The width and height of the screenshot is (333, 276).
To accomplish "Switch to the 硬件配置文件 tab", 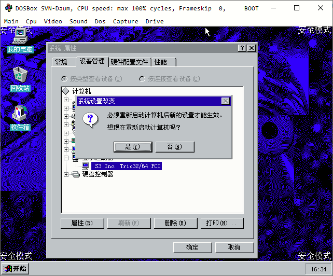I will click(129, 62).
